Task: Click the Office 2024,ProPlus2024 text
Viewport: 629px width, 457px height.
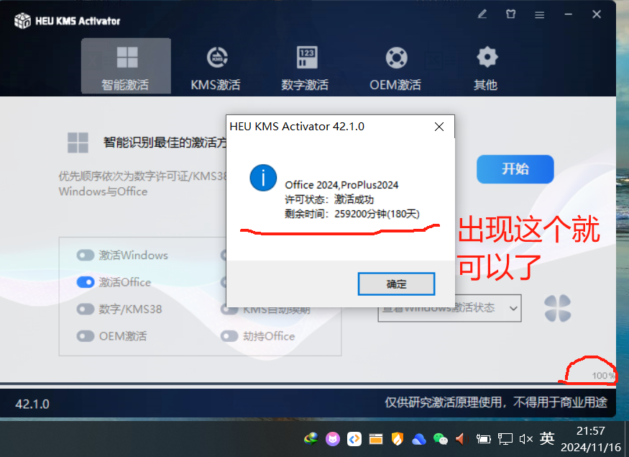Action: pos(341,185)
